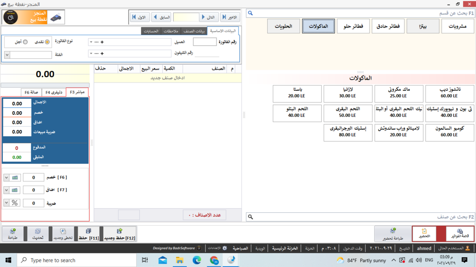476x267 pixels.
Task: Click the preparation (التحضير) icon button
Action: (424, 234)
